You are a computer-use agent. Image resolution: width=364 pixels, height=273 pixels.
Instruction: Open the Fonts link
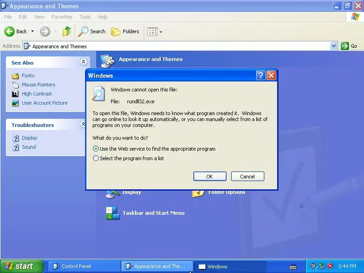point(28,76)
